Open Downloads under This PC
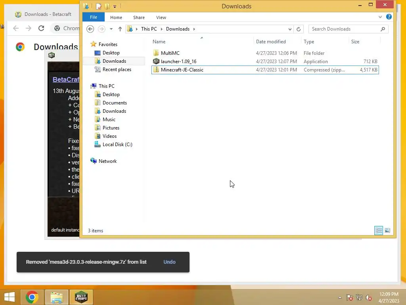Viewport: 406px width, 305px height. coord(114,111)
